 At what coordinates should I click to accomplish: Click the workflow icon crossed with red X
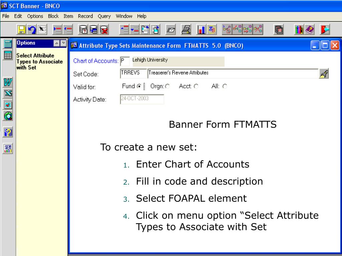[x=258, y=30]
